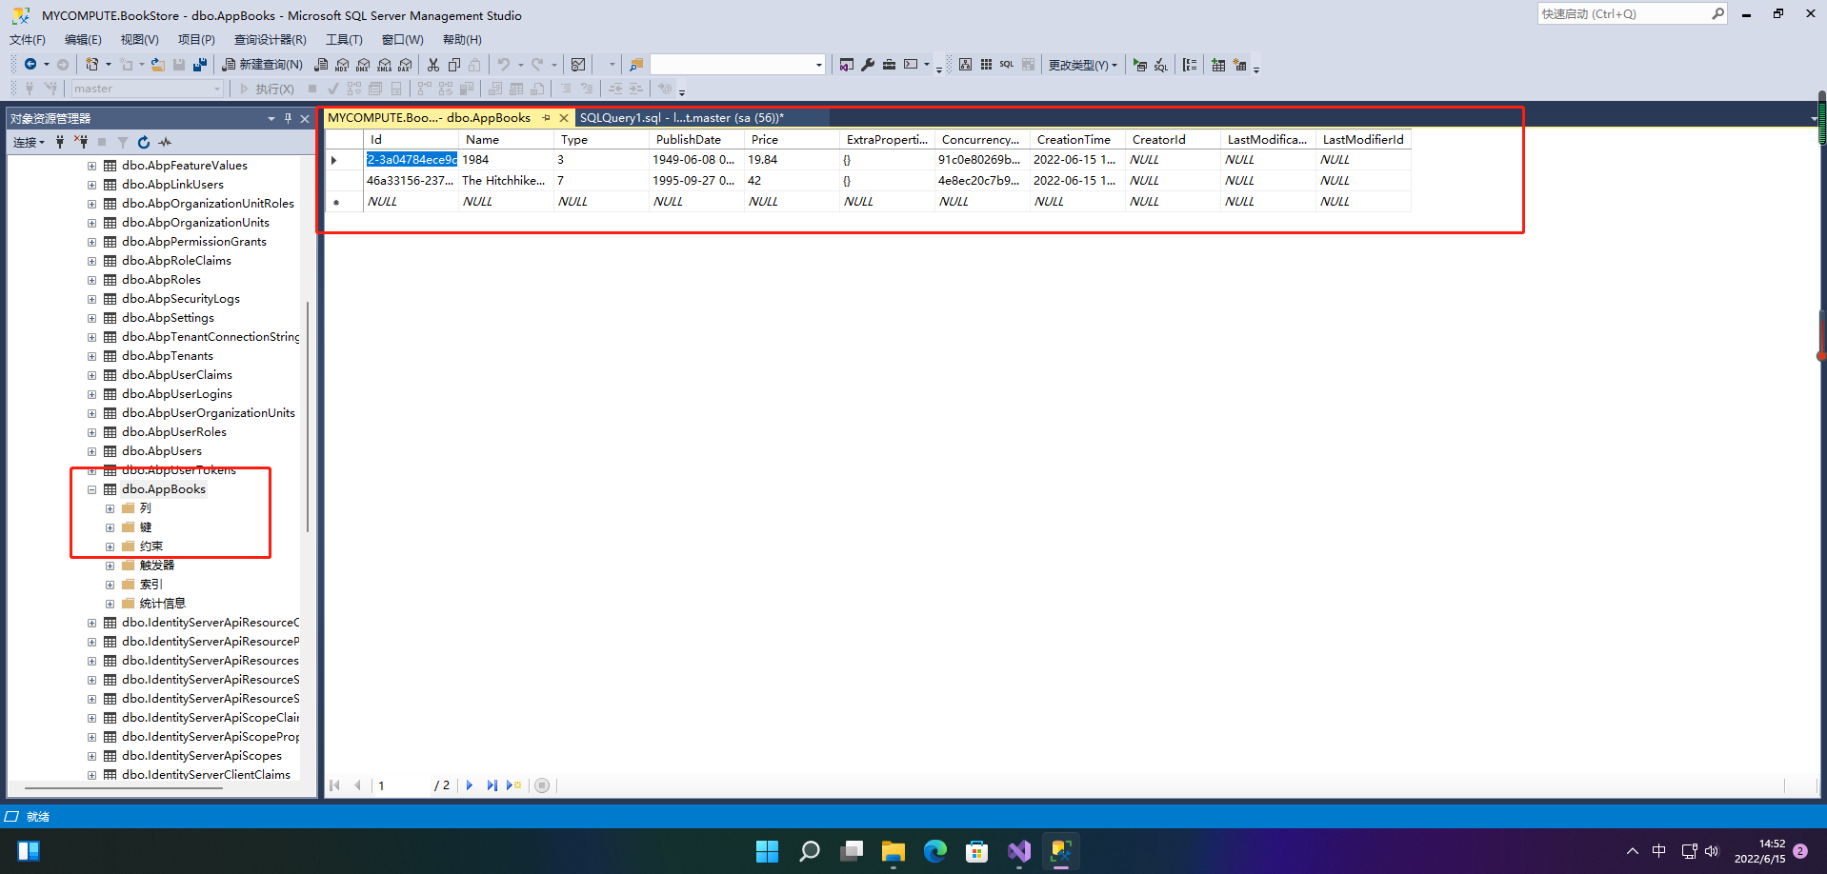
Task: Click the cell containing 'The Hitchhike...'
Action: tap(506, 180)
